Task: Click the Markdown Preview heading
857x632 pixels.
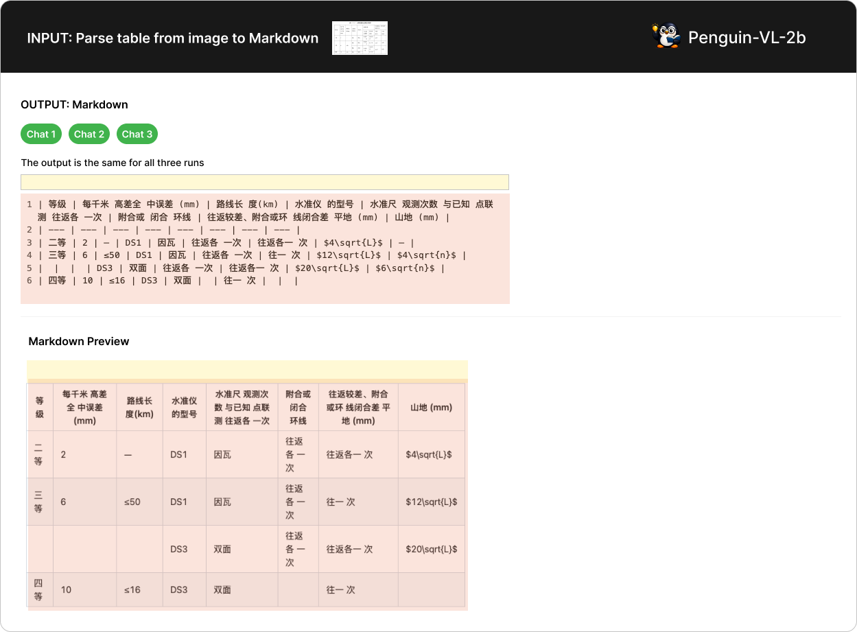Action: pos(79,341)
